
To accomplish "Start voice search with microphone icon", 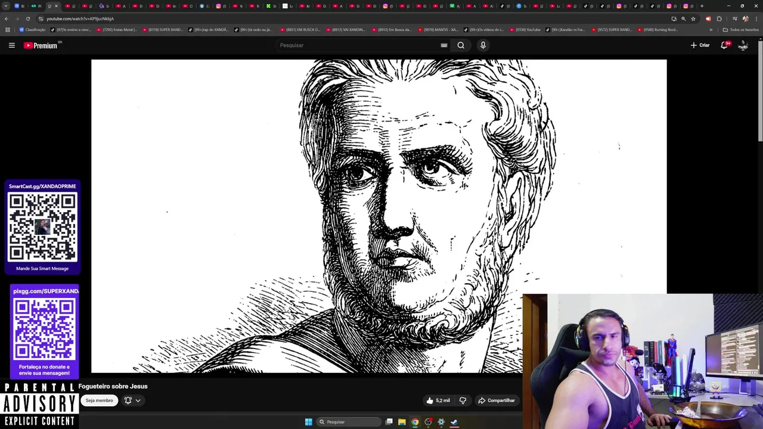I will 483,45.
